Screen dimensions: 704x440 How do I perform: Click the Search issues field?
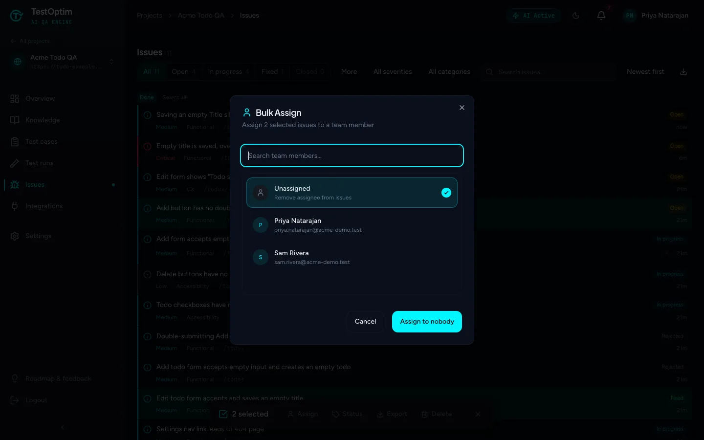coord(548,72)
